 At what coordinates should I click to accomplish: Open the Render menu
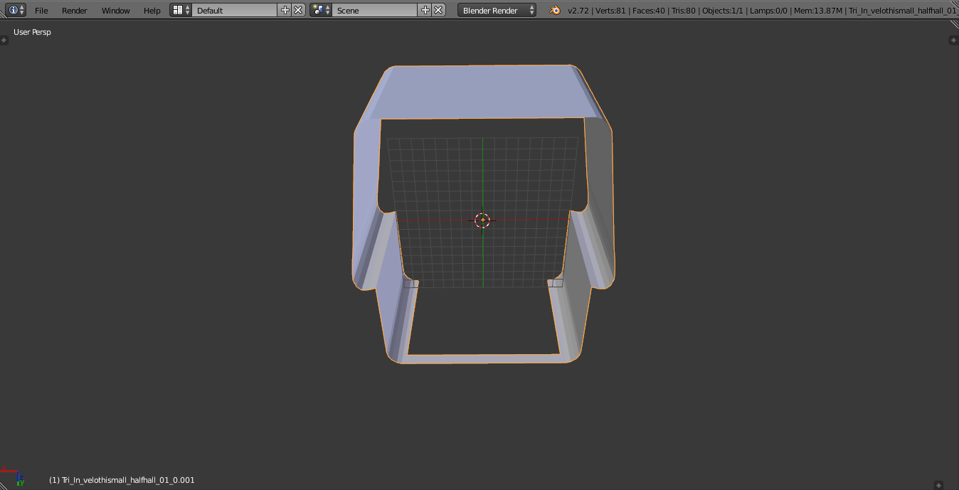pos(75,11)
